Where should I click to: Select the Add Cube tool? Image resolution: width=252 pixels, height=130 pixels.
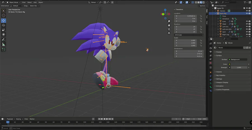point(4,49)
